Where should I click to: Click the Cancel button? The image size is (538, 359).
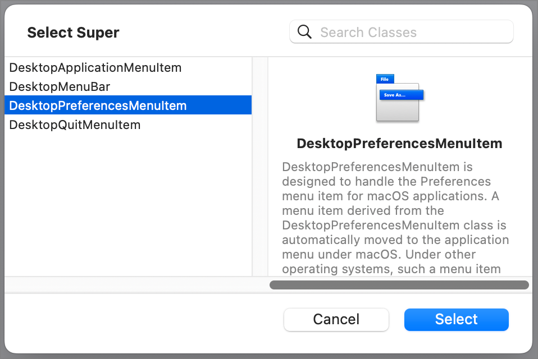[x=336, y=319]
